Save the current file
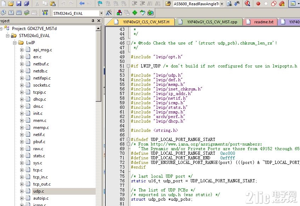This screenshot has width=300, height=206. (x=19, y=4)
